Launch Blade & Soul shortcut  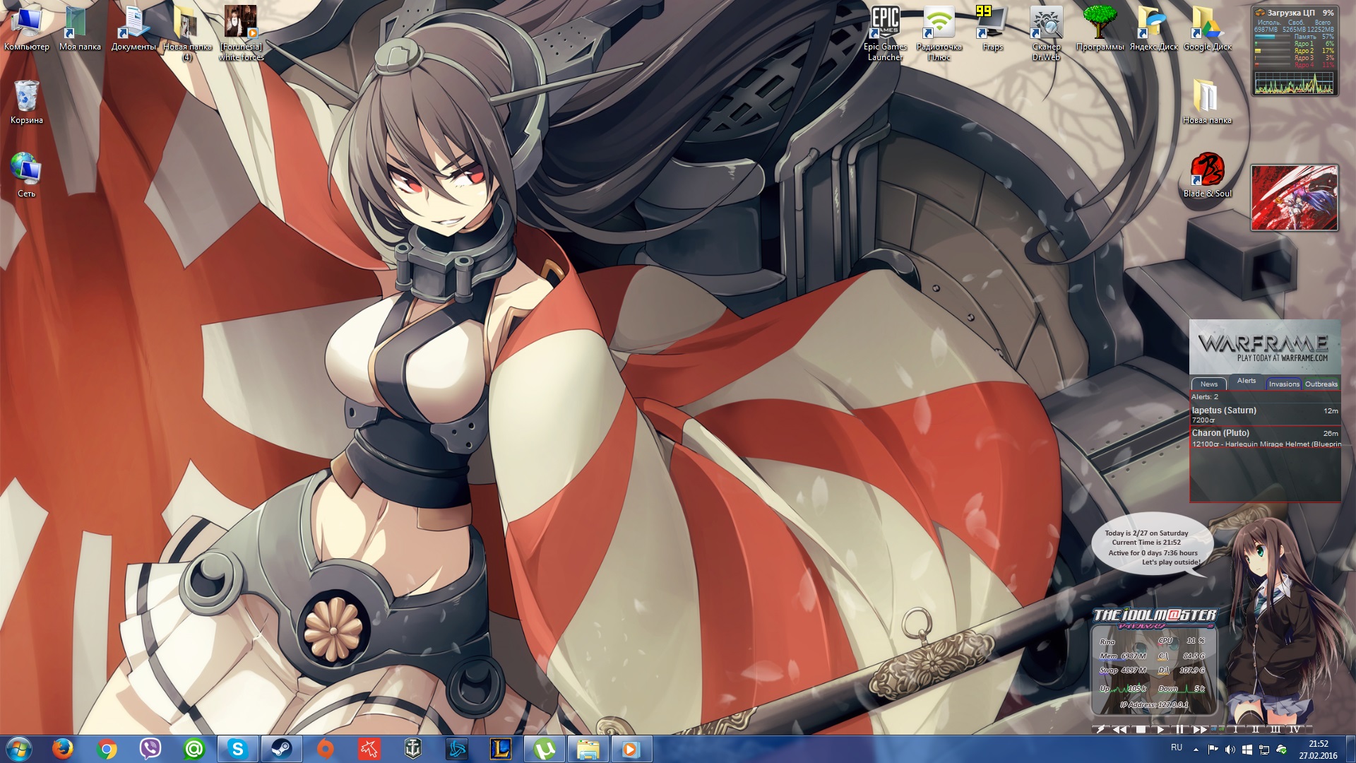click(1207, 175)
